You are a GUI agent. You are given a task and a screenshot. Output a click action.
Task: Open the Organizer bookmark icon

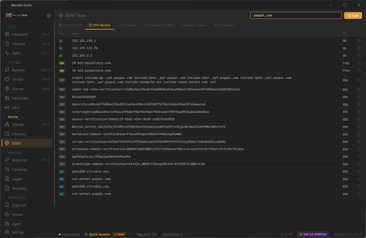(x=7, y=205)
